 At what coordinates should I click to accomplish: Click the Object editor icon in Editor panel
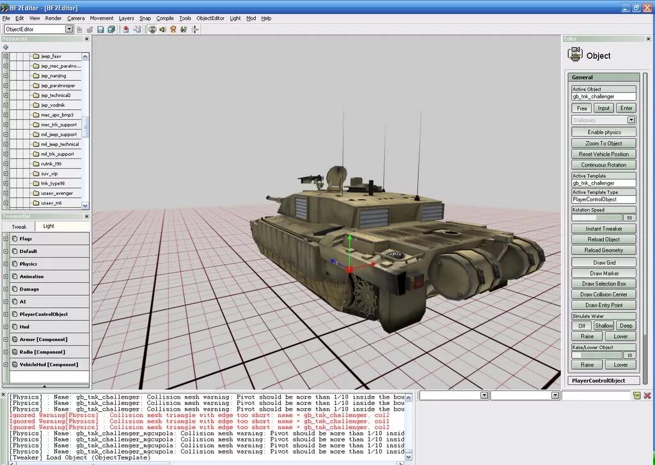(575, 55)
